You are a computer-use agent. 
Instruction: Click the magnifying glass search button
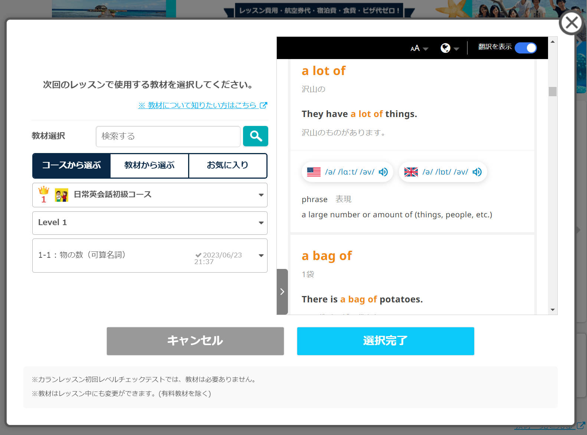255,136
